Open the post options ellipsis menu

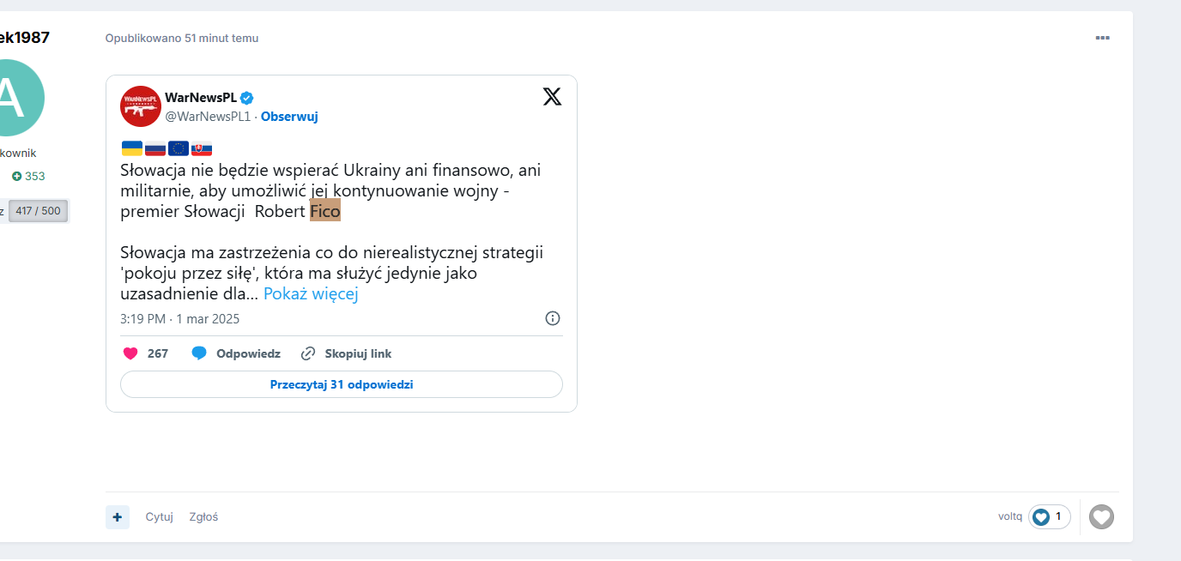(x=1102, y=38)
